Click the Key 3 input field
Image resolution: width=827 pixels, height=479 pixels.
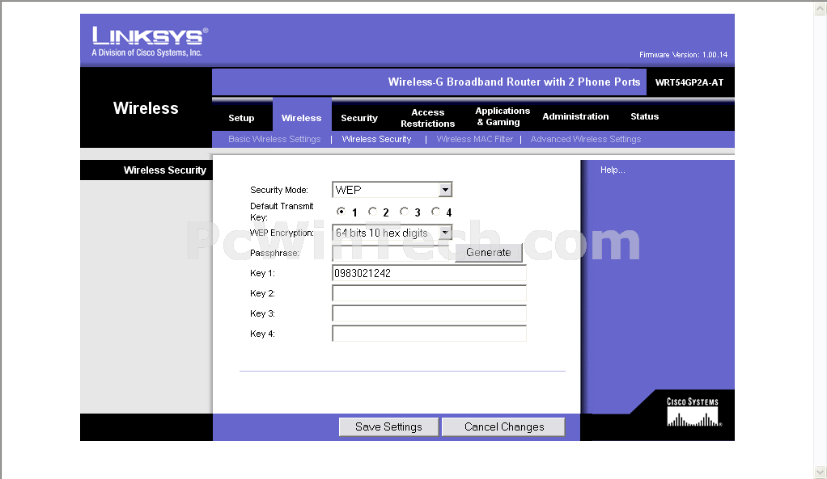point(429,313)
